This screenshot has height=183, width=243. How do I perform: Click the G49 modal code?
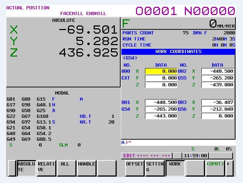(11, 139)
